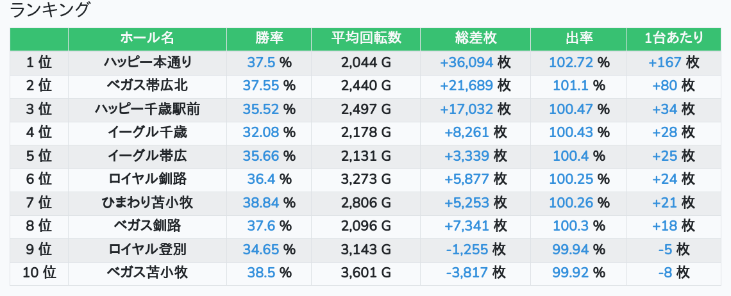Click the ホール名 column header
The image size is (731, 296).
tap(147, 38)
